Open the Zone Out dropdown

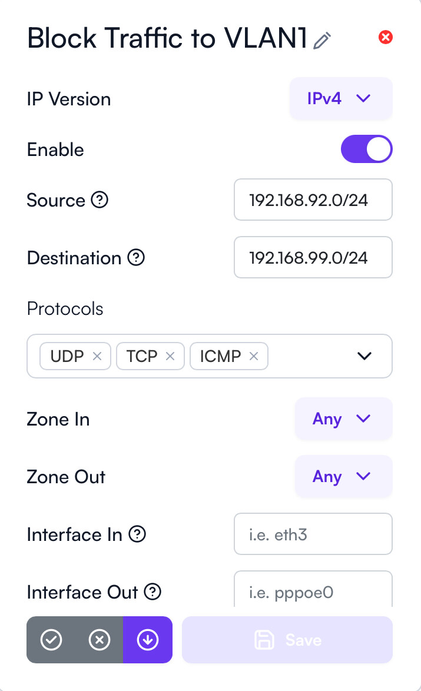click(x=343, y=477)
